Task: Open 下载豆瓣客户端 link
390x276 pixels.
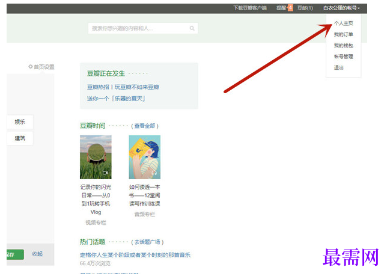Action: (250, 8)
